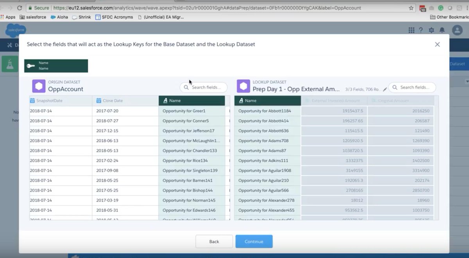Image resolution: width=469 pixels, height=258 pixels.
Task: Click Opportunity for Aguilar210 cell
Action: [x=268, y=180]
